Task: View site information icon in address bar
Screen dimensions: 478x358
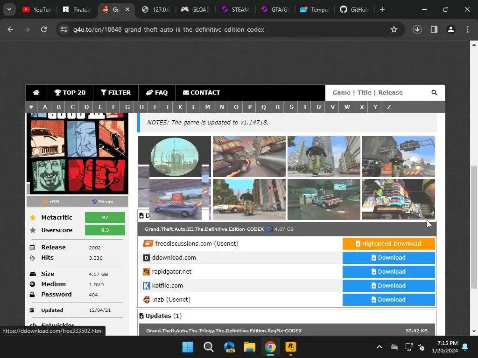Action: [x=64, y=29]
